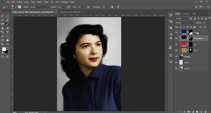Viewport: 211px width, 113px height.
Task: Select the Paint Bucket tool
Action: point(2,32)
